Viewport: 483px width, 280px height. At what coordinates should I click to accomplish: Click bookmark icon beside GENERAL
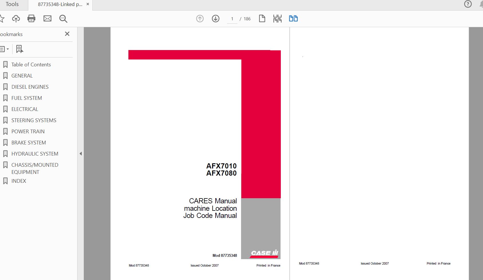[5, 76]
